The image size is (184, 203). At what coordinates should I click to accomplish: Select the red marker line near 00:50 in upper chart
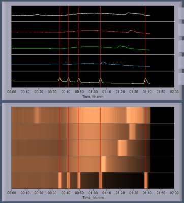coord(79,46)
